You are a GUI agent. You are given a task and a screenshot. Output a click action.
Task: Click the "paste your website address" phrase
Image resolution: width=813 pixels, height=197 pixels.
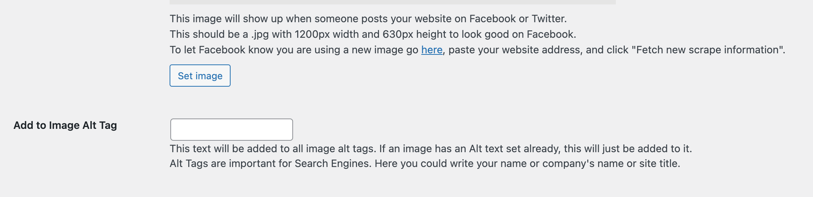click(x=514, y=50)
